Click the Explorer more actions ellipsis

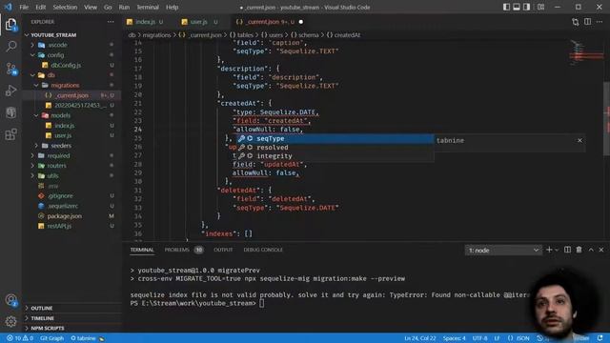point(111,22)
